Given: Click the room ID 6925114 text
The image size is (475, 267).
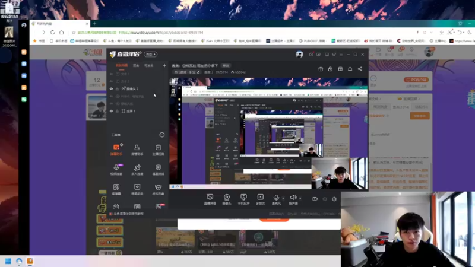Looking at the screenshot, I should pyautogui.click(x=221, y=72).
